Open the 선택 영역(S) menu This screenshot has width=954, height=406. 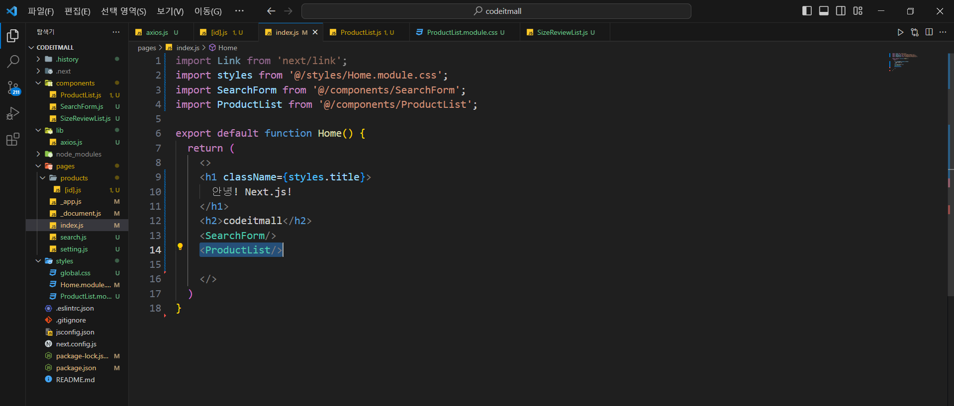coord(124,11)
